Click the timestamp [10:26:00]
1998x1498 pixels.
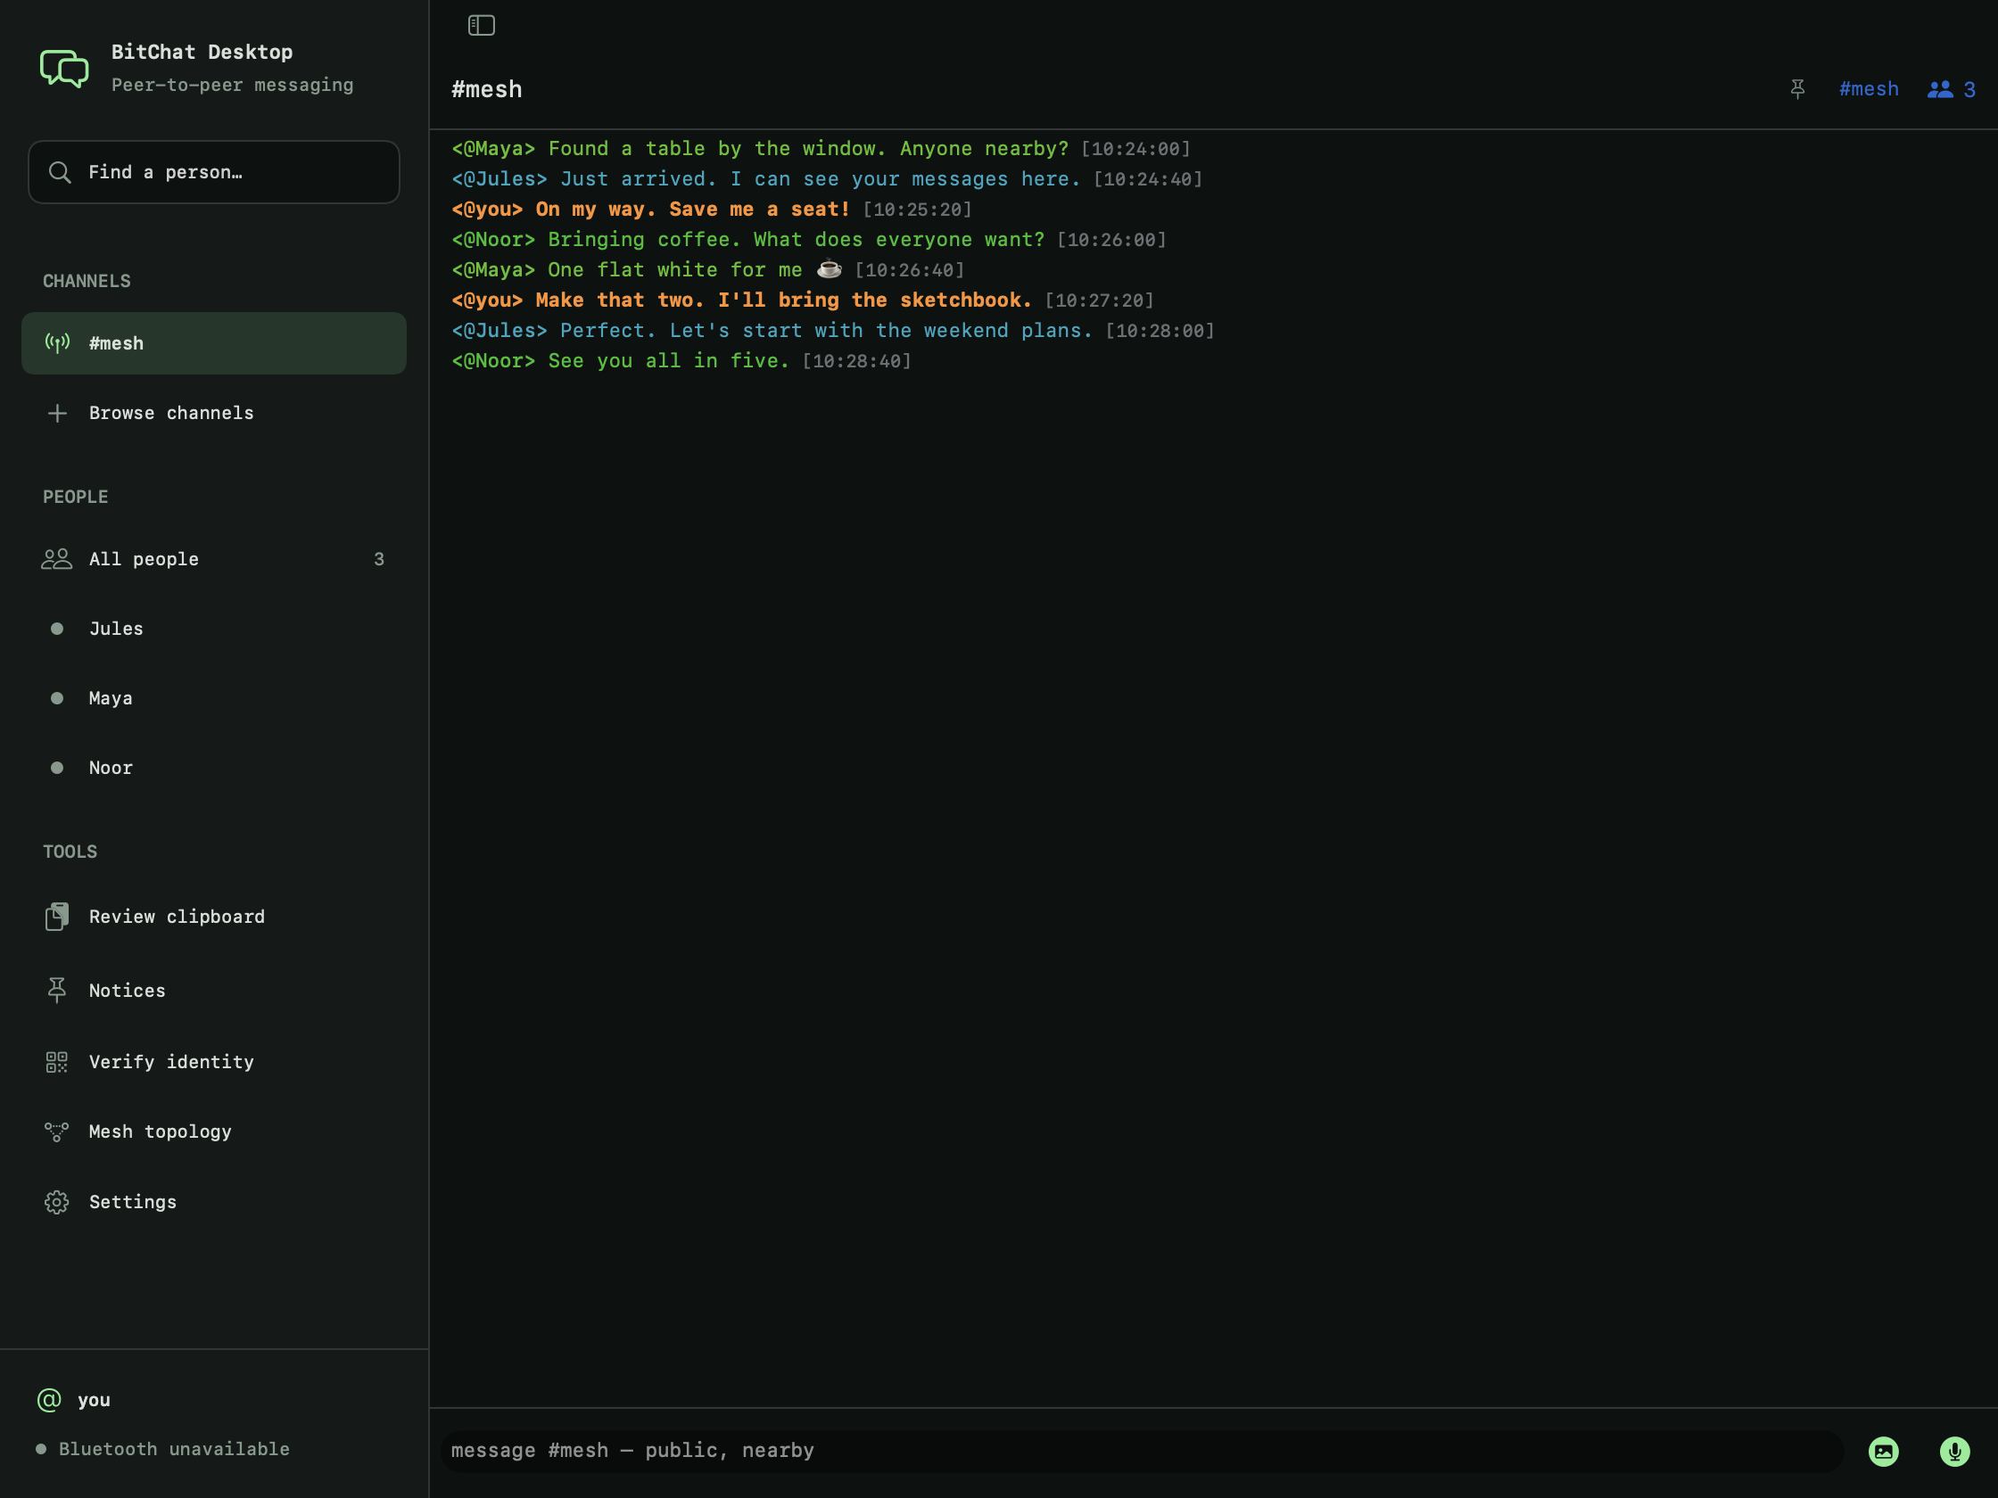click(1112, 239)
